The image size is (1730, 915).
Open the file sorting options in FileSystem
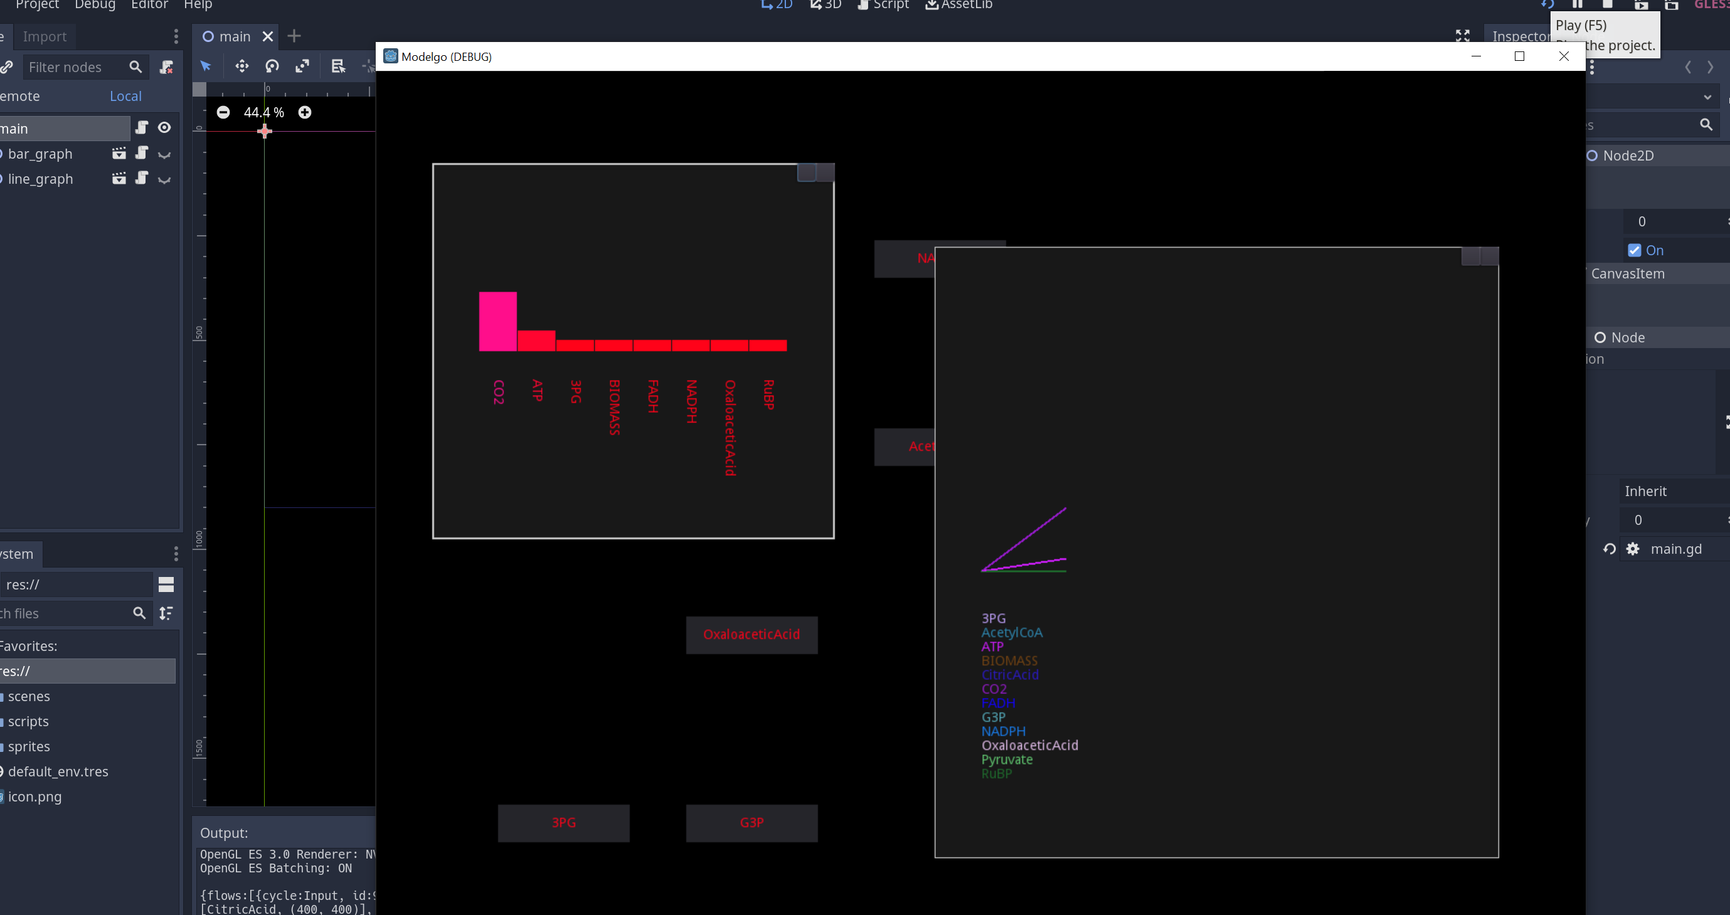coord(167,613)
